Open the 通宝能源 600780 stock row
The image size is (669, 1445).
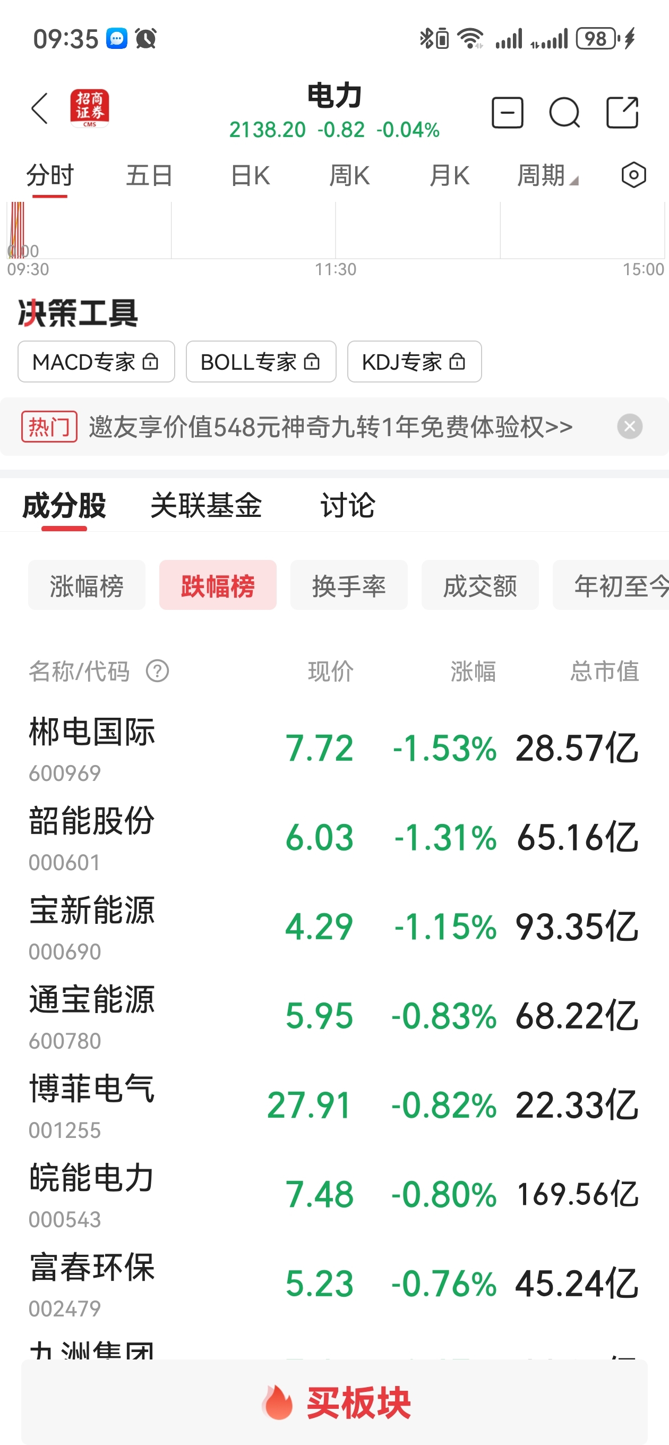(334, 1016)
